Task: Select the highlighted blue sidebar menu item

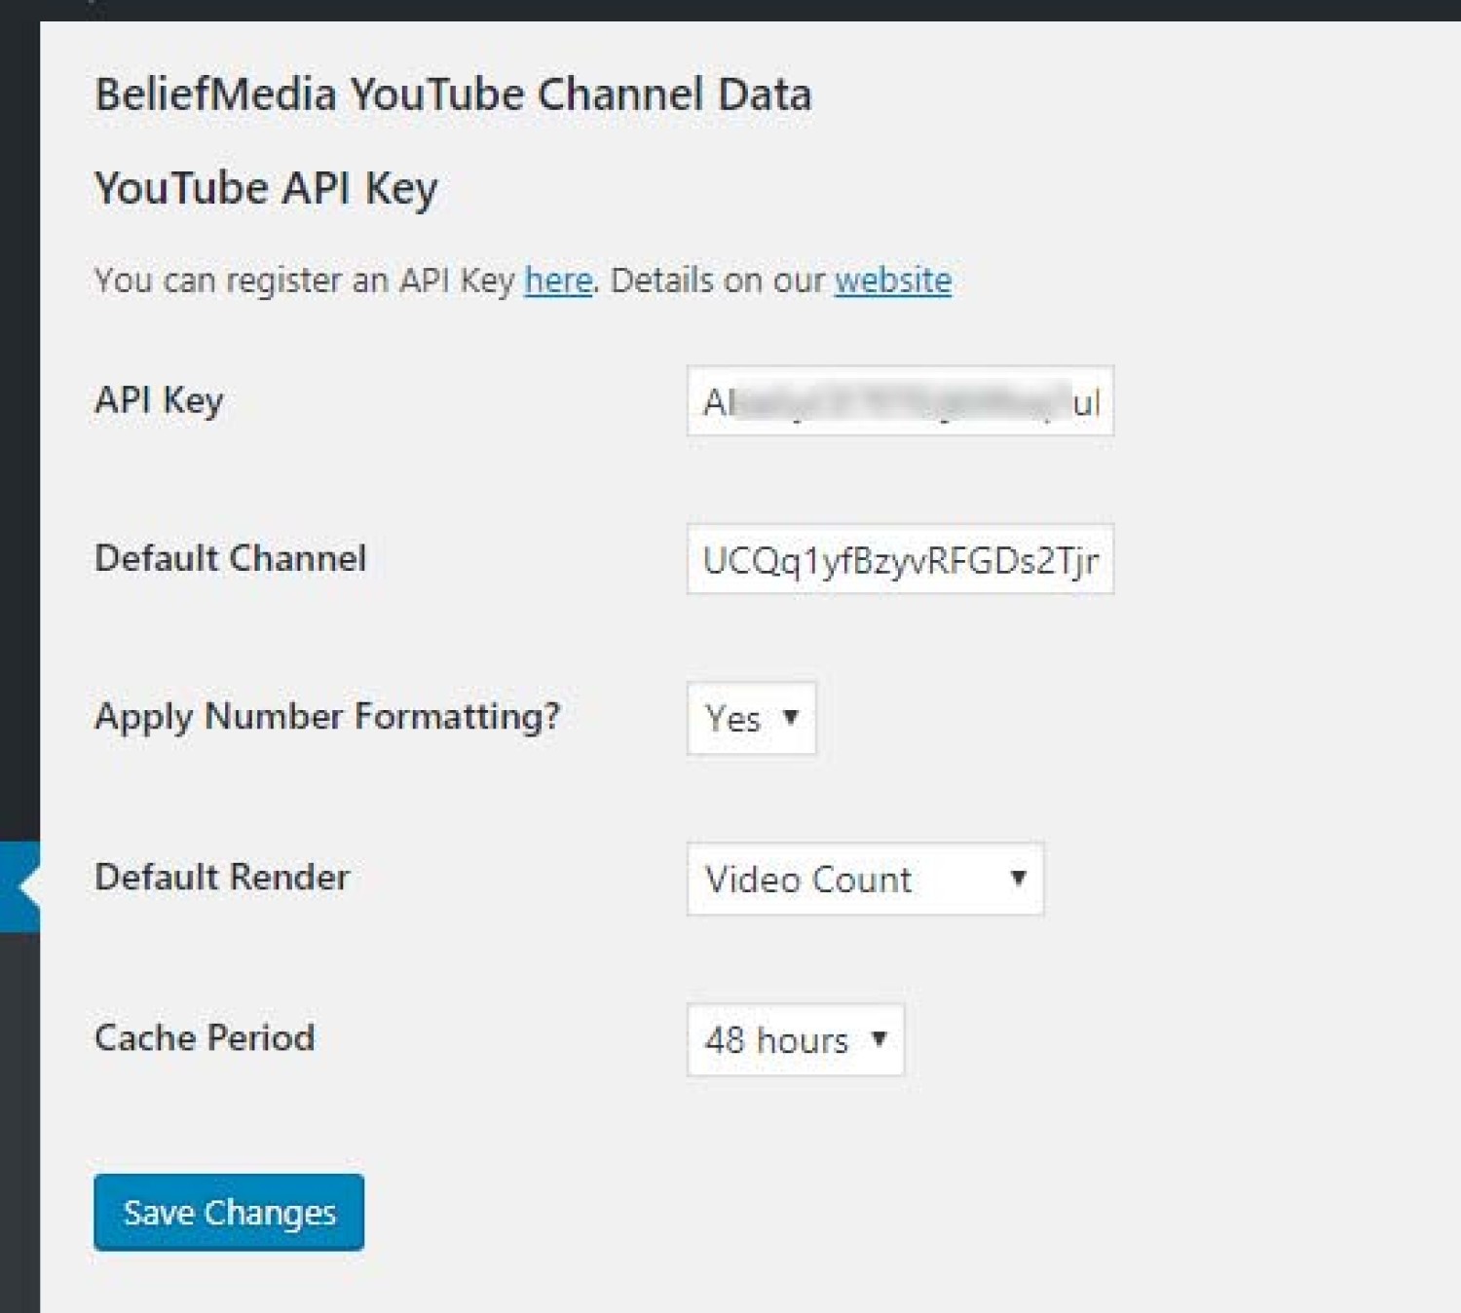Action: tap(19, 886)
